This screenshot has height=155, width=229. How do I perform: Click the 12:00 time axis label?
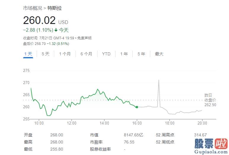[x=72, y=123]
